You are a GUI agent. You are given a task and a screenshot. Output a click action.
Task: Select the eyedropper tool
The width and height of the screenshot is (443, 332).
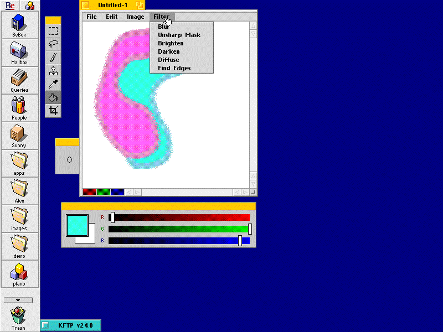53,84
